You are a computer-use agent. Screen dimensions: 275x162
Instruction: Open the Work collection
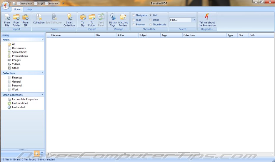[x=15, y=90]
